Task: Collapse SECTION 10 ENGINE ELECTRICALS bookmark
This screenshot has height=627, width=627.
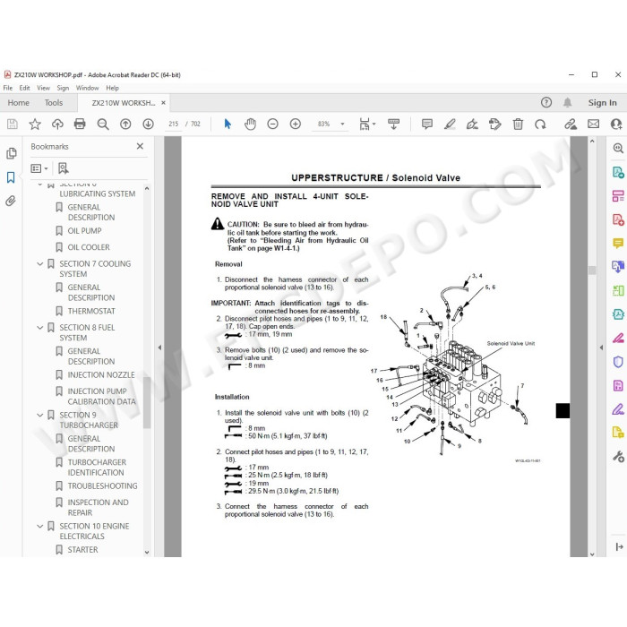Action: click(x=40, y=527)
